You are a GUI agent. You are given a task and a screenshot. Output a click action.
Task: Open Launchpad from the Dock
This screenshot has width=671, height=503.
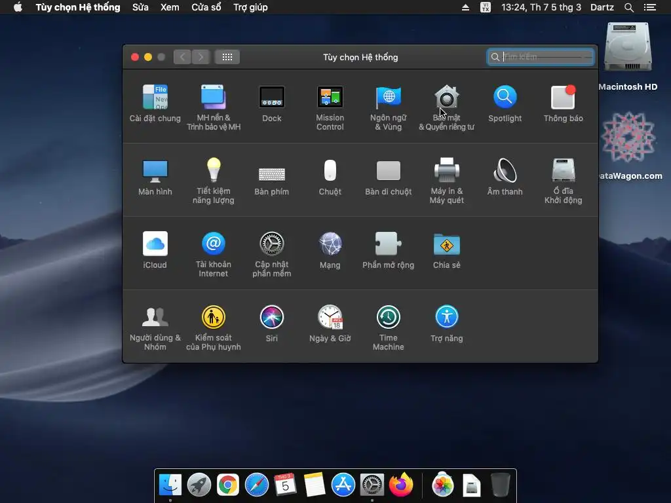click(199, 485)
